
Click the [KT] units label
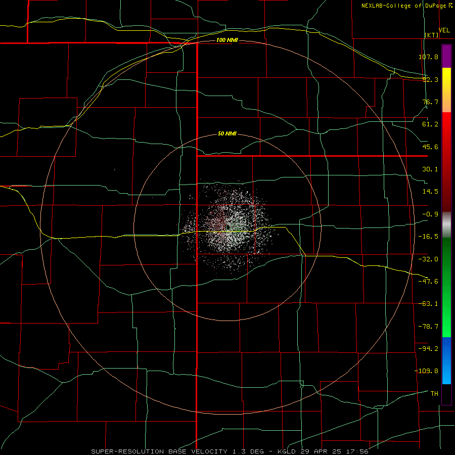point(432,35)
